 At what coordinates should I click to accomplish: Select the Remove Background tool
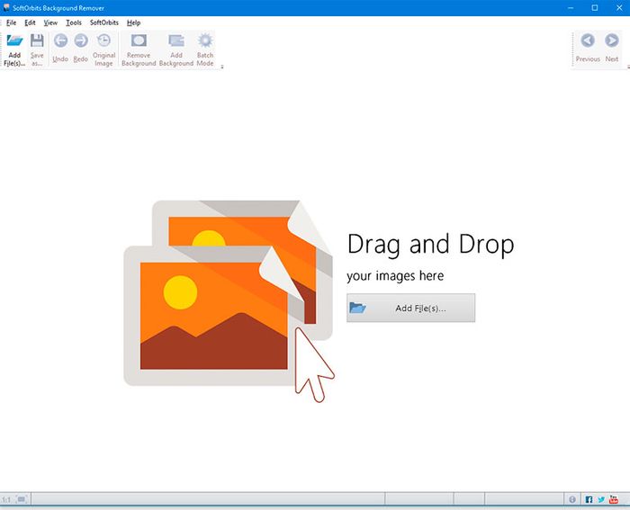tap(139, 41)
